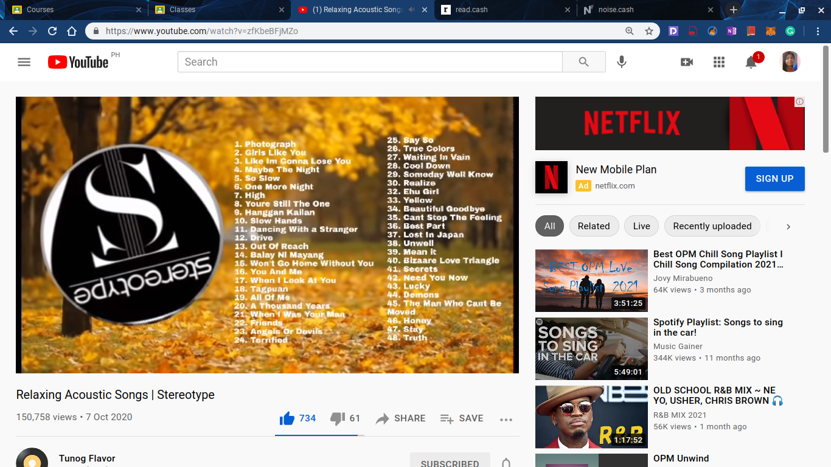
Task: Open the more actions ellipsis below video
Action: 506,419
